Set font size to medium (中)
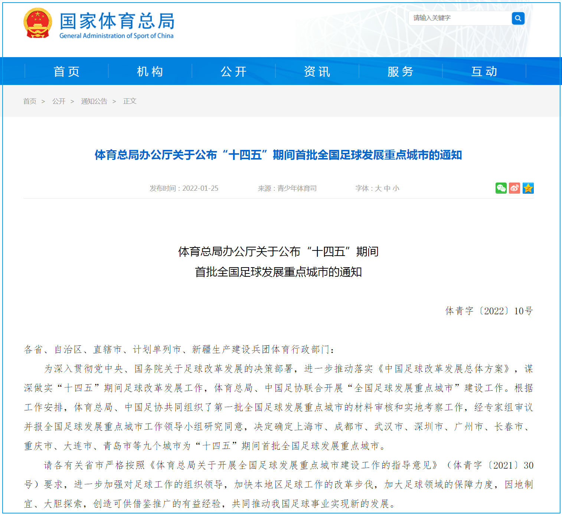562x515 pixels. (x=387, y=188)
